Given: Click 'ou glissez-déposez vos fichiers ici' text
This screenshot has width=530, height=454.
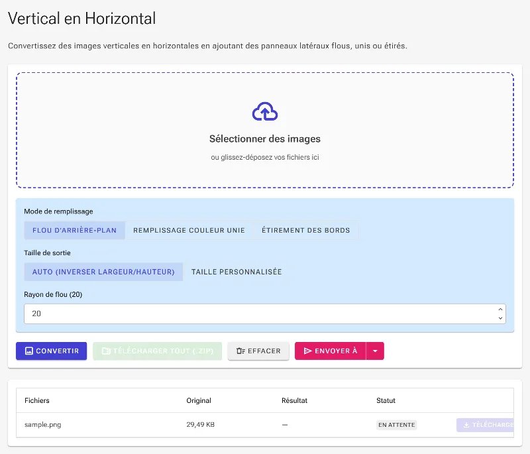Looking at the screenshot, I should coord(265,157).
